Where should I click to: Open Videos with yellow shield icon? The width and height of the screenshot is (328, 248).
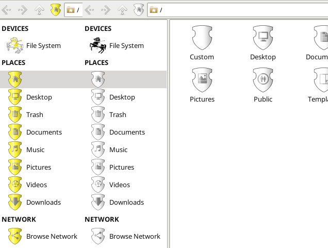coord(28,185)
